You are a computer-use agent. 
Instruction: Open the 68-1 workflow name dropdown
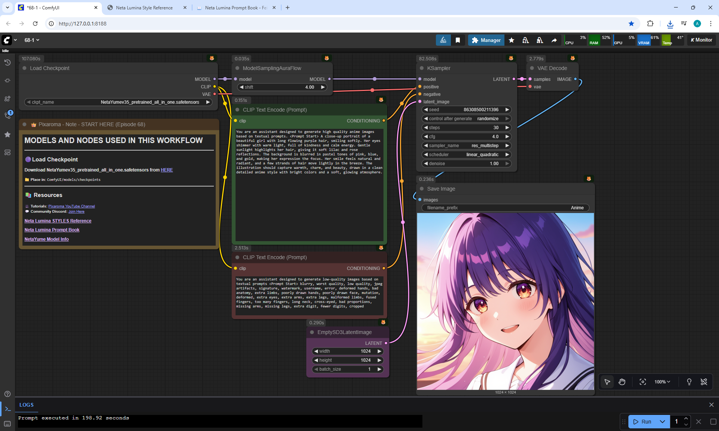tap(32, 40)
